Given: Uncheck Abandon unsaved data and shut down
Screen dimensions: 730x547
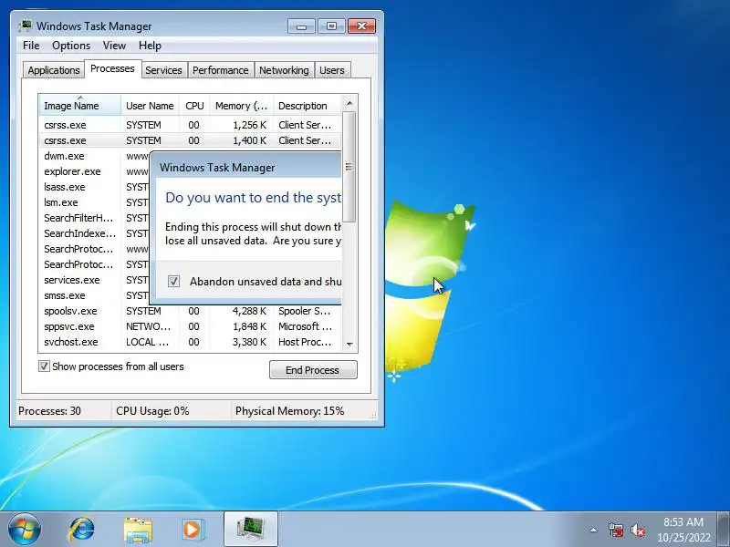Looking at the screenshot, I should click(173, 282).
